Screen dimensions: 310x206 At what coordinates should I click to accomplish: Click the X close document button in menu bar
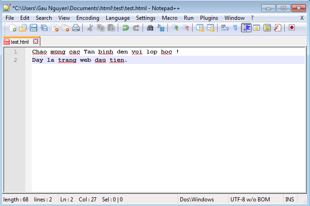[302, 18]
